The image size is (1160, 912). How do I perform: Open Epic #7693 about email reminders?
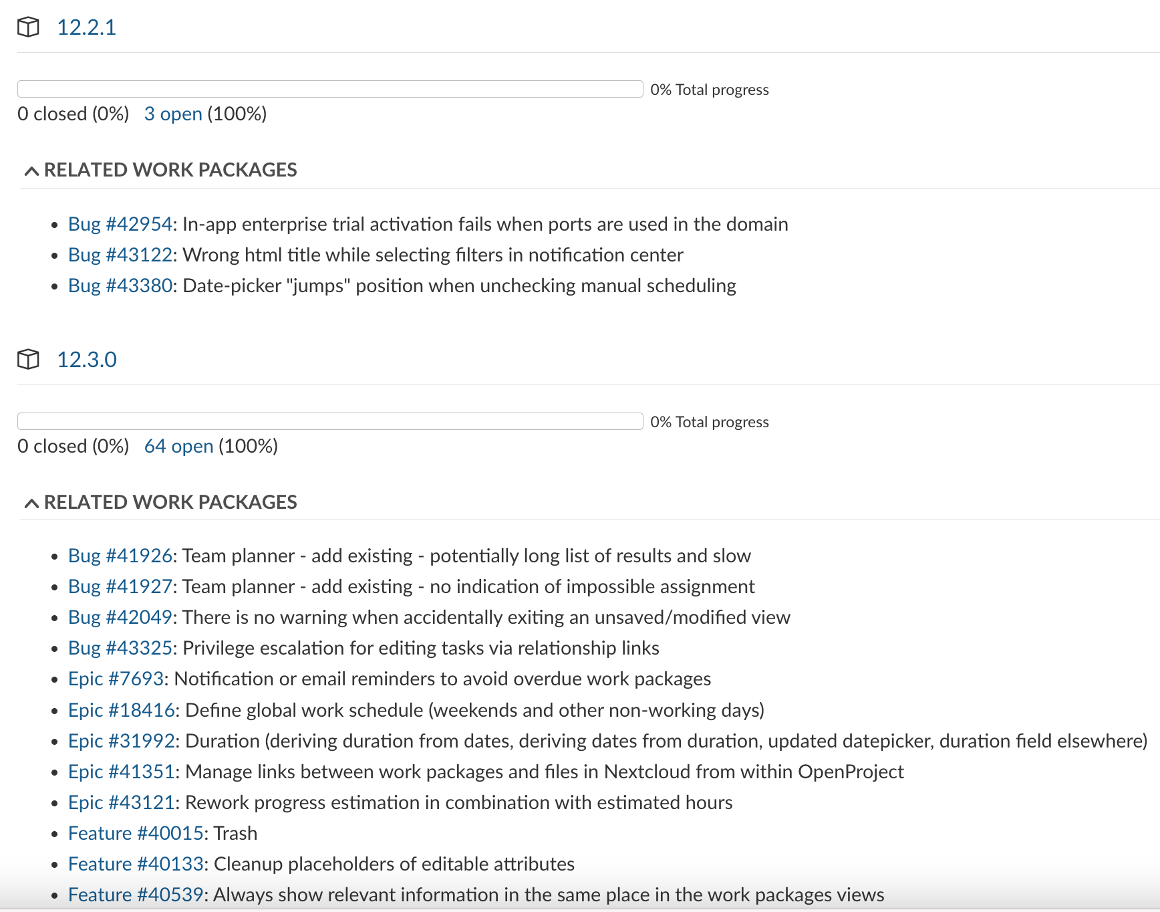(117, 678)
